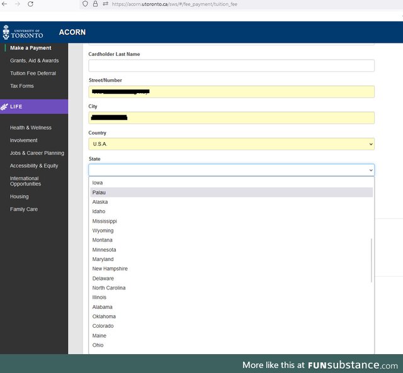Choose Maryland in the list

coord(231,259)
